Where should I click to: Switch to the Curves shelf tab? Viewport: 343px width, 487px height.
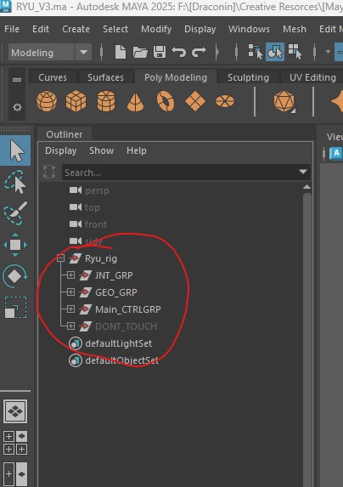coord(53,77)
